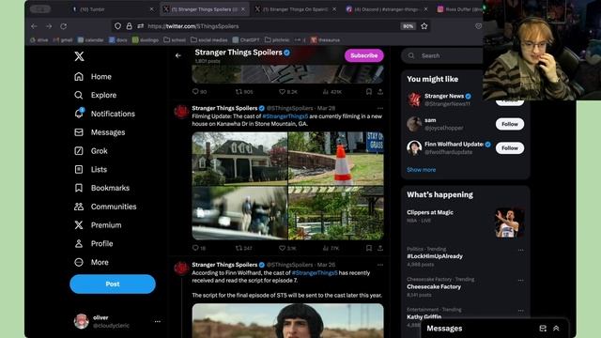Open the blurry crew photo
Screen dimensions: 601x338
pos(239,213)
